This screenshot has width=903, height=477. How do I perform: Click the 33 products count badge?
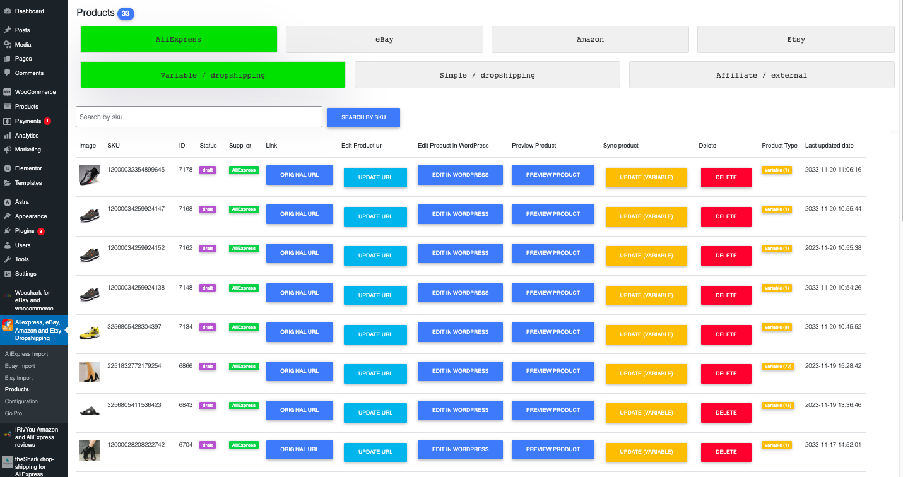pos(126,13)
